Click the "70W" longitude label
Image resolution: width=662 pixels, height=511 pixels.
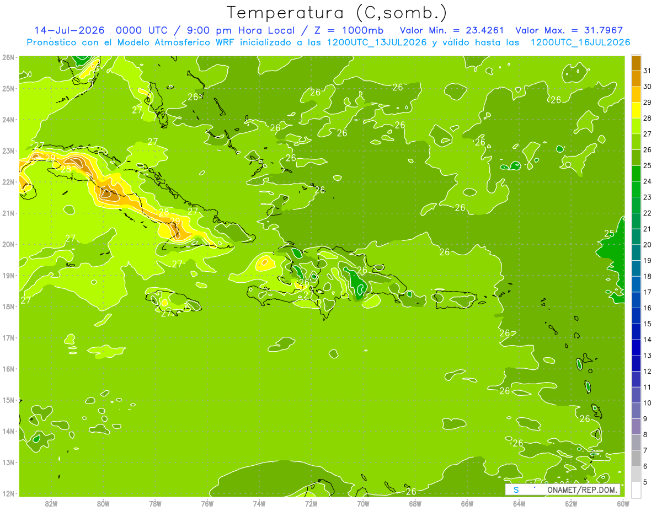pos(363,503)
